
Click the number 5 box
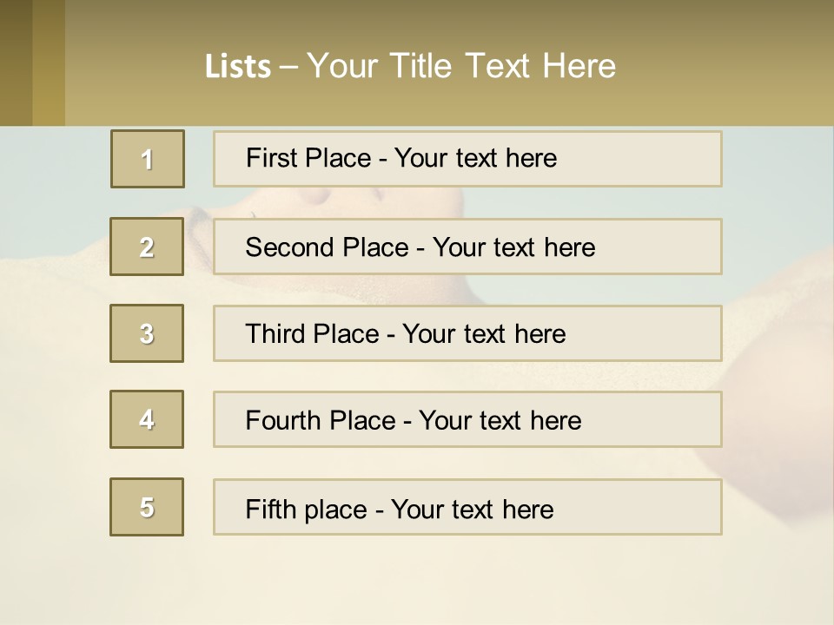click(x=147, y=507)
